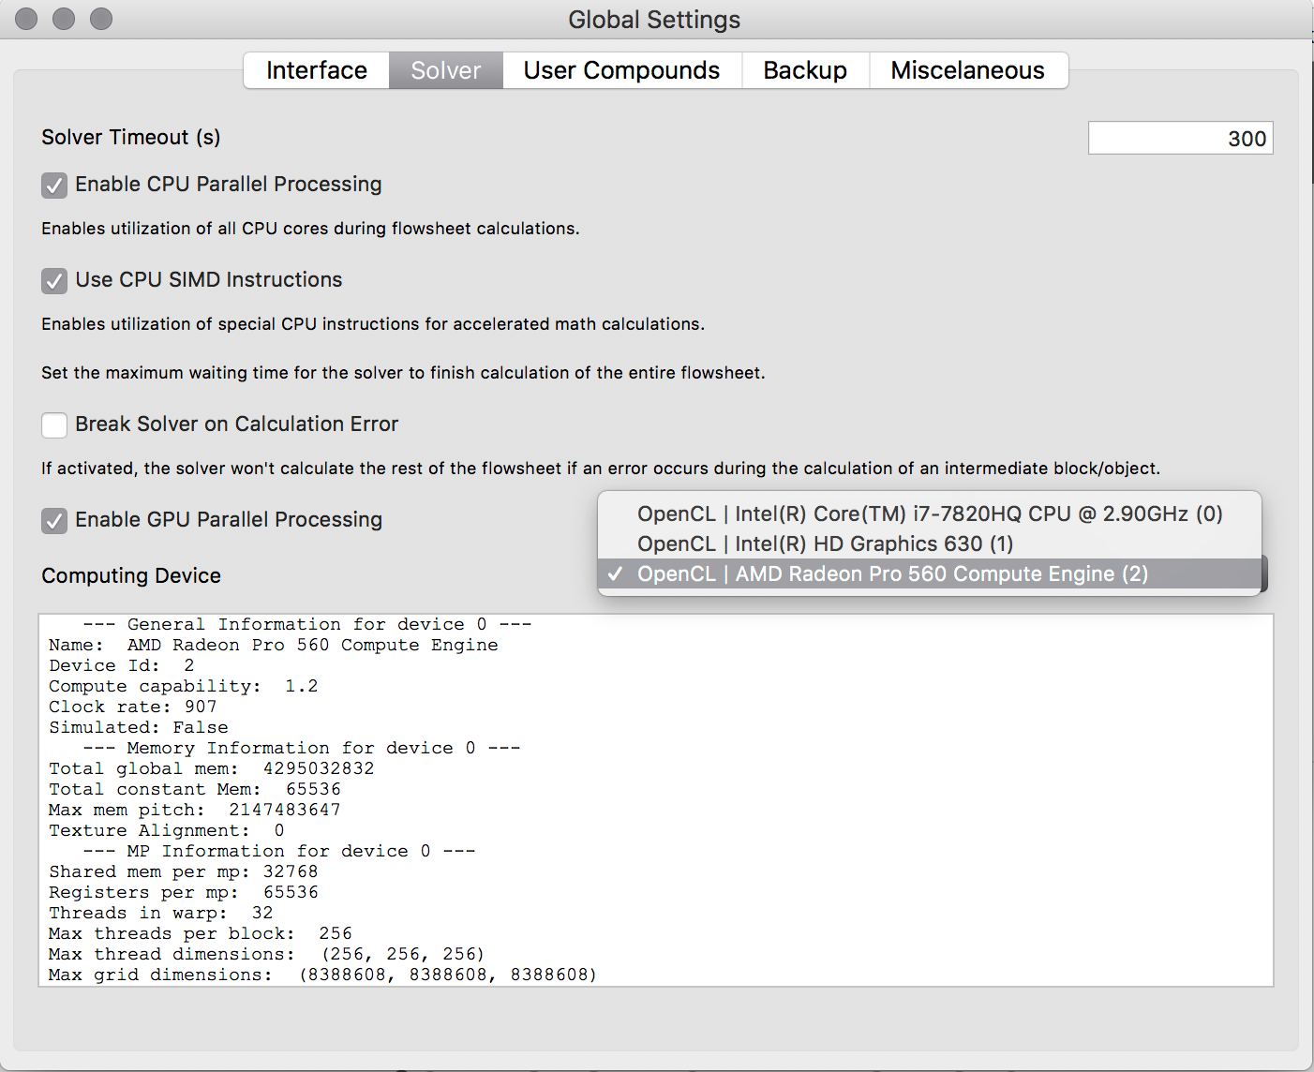Open the User Compounds tab

pyautogui.click(x=621, y=70)
